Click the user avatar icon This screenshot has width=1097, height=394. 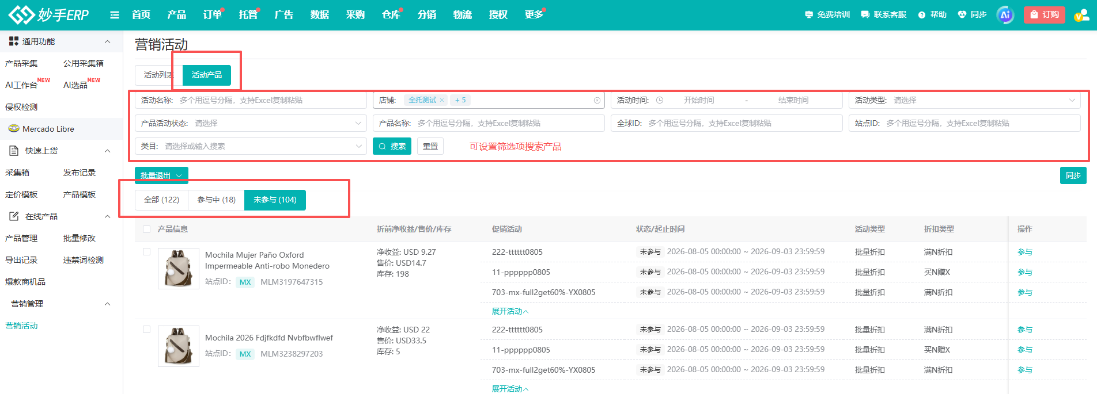point(1081,15)
